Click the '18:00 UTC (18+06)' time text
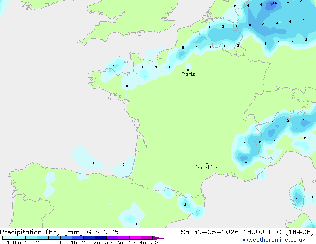316x244 pixels. point(278,232)
